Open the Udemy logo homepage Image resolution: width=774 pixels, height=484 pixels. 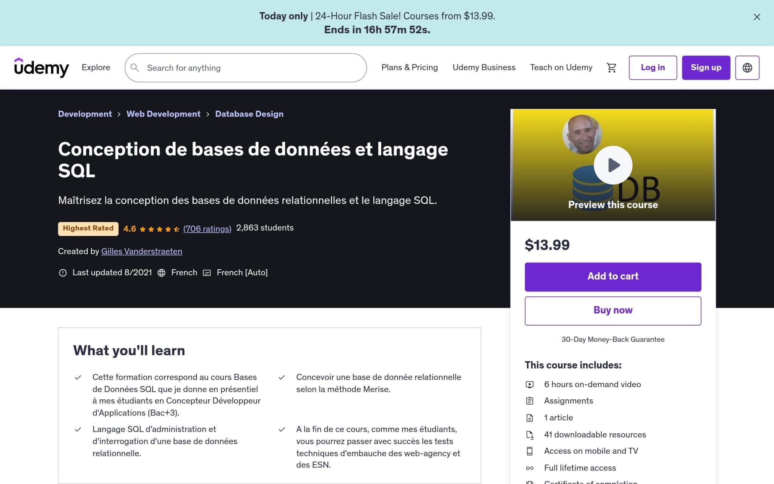coord(42,68)
